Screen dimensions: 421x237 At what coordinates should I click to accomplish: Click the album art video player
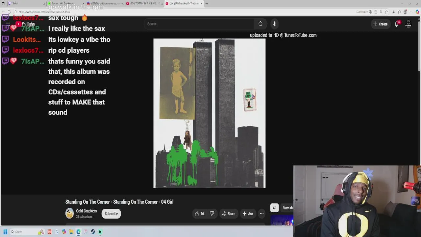[209, 113]
